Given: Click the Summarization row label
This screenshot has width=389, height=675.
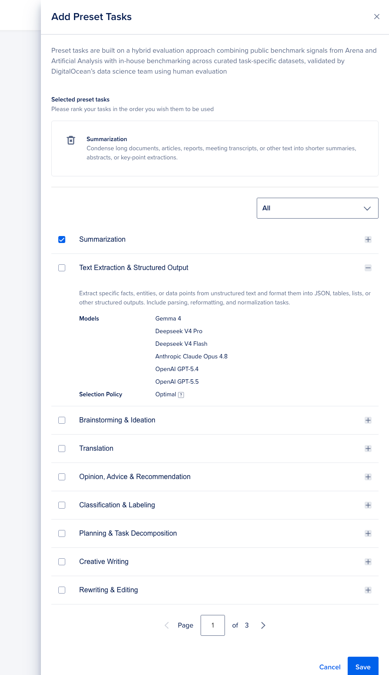Looking at the screenshot, I should click(102, 240).
